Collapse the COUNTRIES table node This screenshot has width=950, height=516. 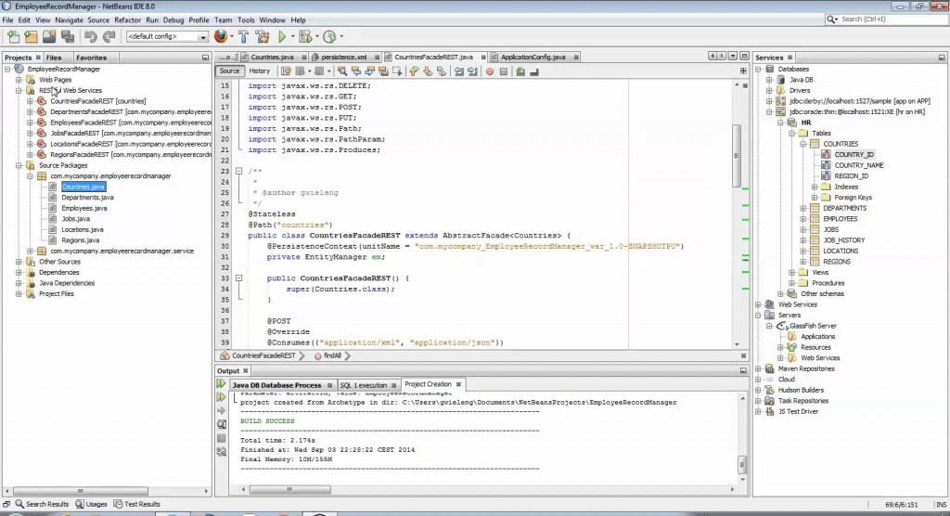[x=802, y=144]
